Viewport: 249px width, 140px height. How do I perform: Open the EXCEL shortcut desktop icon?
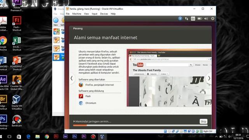click(x=17, y=43)
